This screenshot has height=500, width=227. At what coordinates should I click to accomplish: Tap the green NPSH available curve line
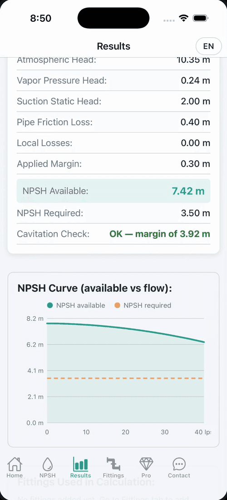(x=126, y=329)
